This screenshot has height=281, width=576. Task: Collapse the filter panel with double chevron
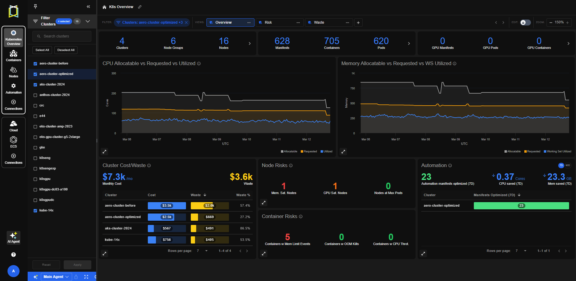(x=88, y=7)
